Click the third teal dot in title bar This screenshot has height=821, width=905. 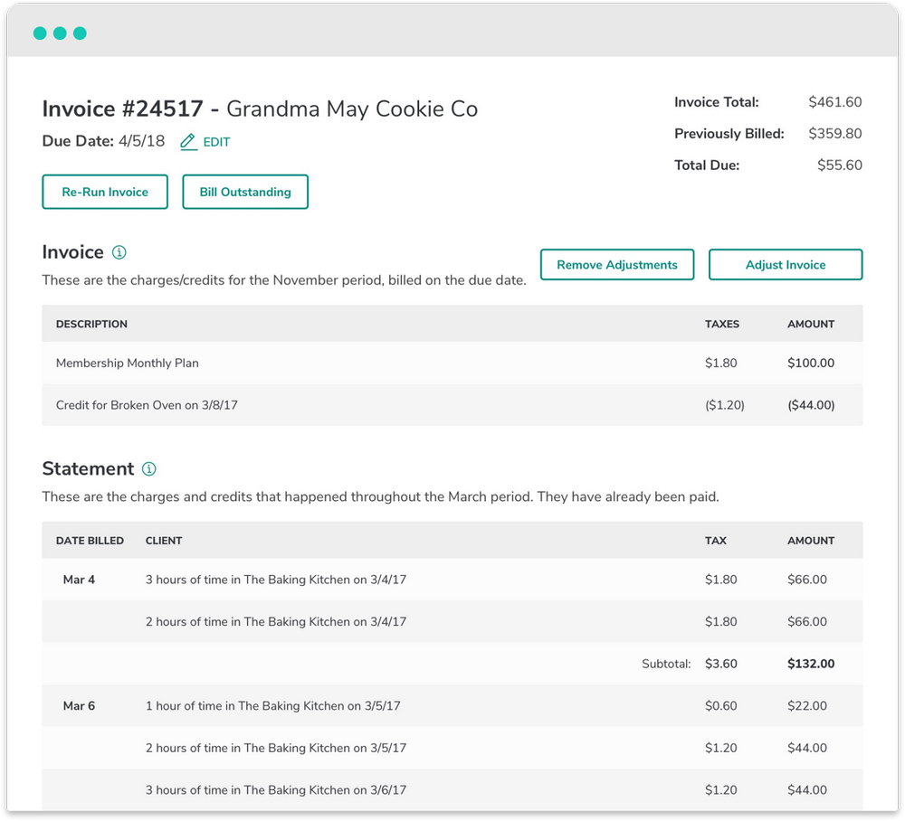(80, 33)
